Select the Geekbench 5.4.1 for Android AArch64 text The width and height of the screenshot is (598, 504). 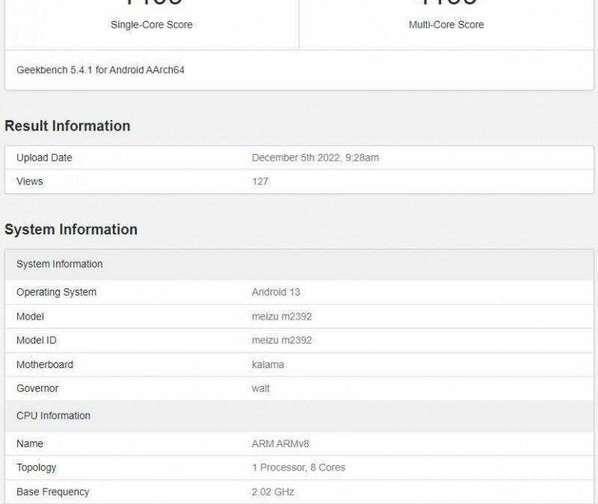tap(100, 70)
